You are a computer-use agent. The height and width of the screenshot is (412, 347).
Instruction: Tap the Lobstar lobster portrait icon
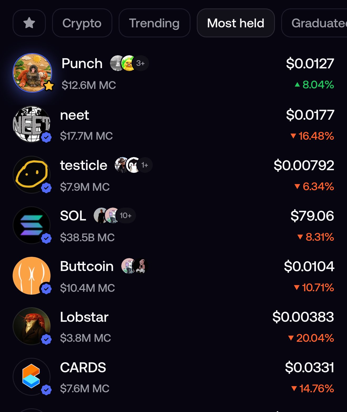click(32, 326)
